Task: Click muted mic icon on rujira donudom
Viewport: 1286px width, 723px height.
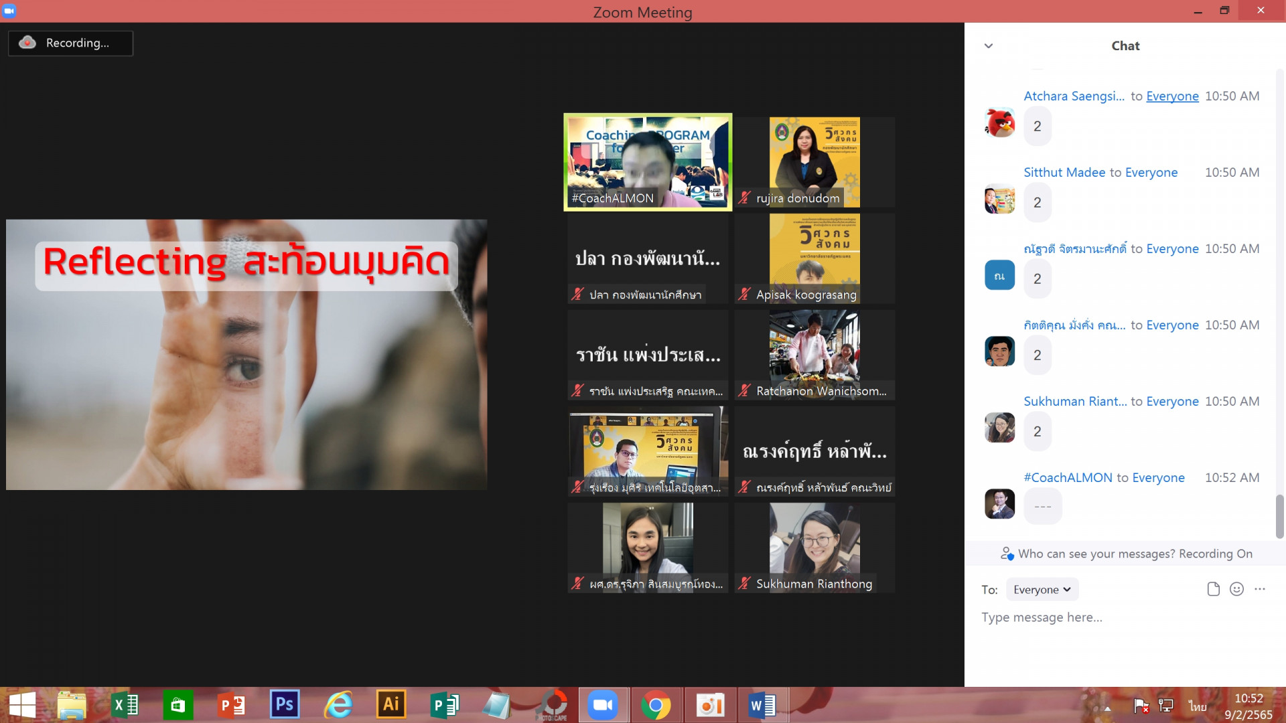Action: [x=745, y=197]
